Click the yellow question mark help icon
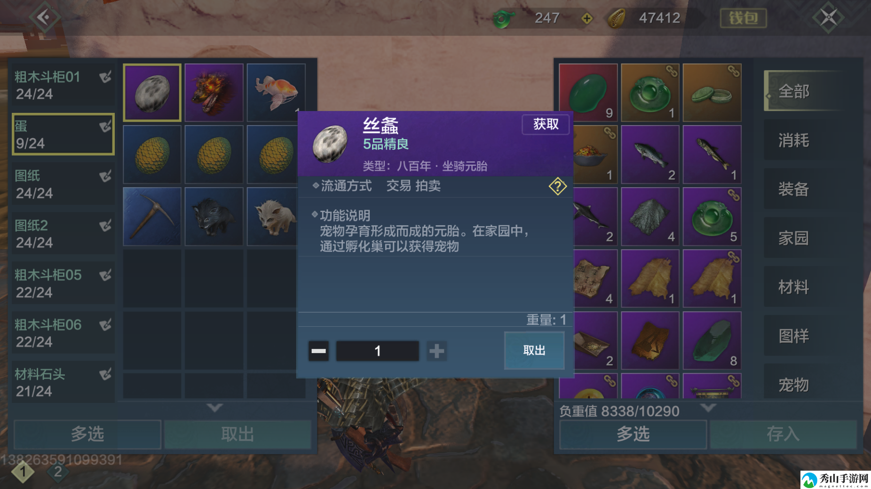Screen dimensions: 871x489 [x=557, y=186]
